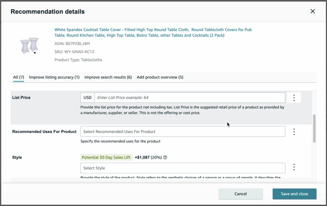Screen dimensions: 327x206
Task: Switch to Improve listing accuracy tab
Action: (x=54, y=77)
